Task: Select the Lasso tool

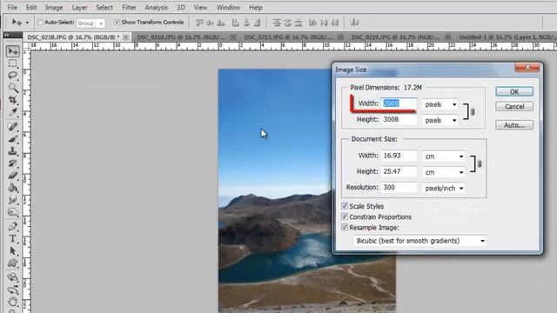Action: 13,76
